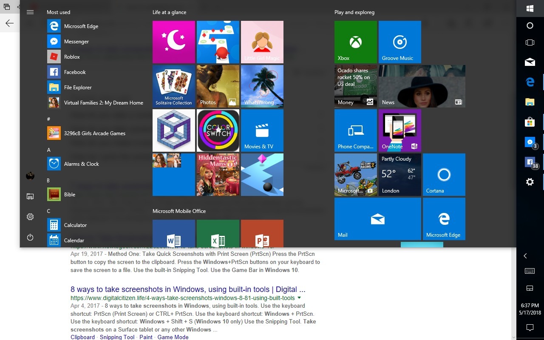544x340 pixels.
Task: Open '8 ways to take screenshots in Windows' result
Action: pyautogui.click(x=188, y=289)
